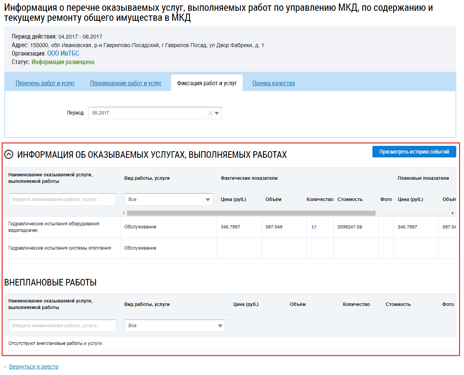Viewport: 464px width, 375px height.
Task: Open the quantity value 17 link
Action: (314, 227)
